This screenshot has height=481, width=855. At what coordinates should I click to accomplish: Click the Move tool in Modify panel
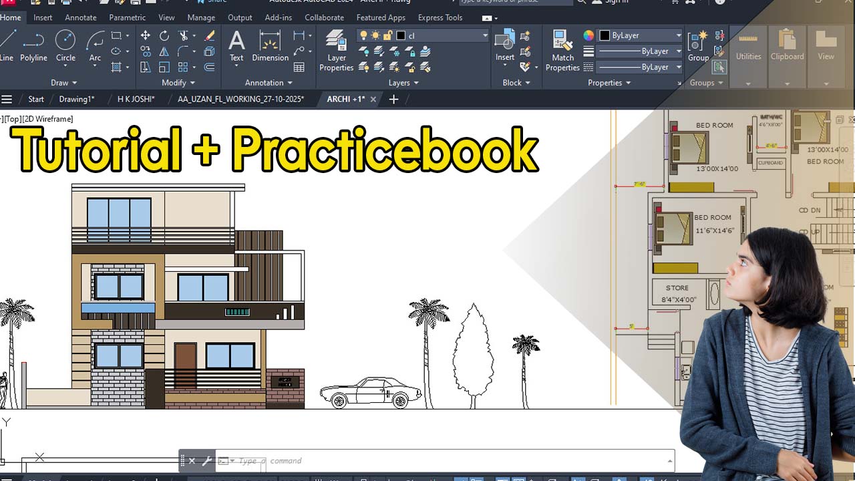[146, 35]
